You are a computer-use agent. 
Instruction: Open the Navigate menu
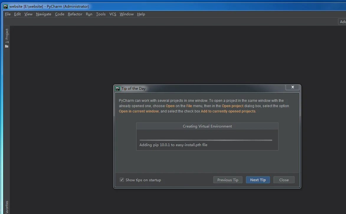pyautogui.click(x=43, y=14)
